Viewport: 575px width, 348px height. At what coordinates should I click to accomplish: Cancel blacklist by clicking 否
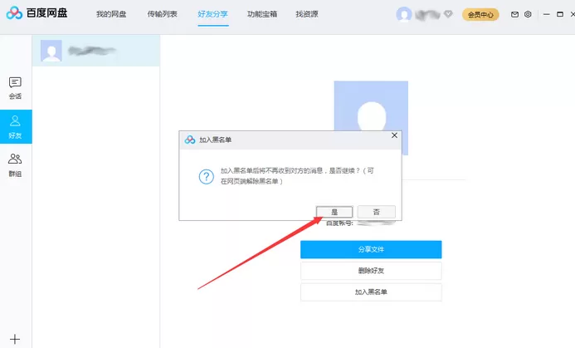point(376,212)
